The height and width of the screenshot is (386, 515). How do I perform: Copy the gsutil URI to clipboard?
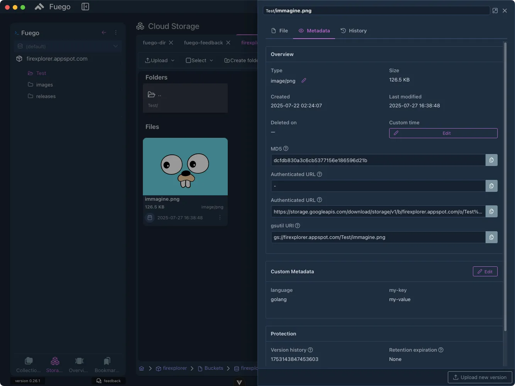[491, 237]
